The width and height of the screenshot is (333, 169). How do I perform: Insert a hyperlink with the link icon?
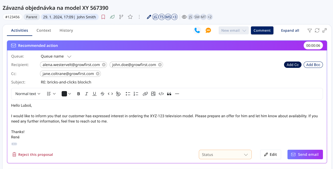[145, 94]
